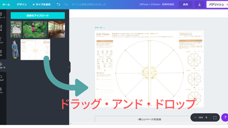The width and height of the screenshot is (228, 128).
Task: Click the 画像をアップロード button
Action: [x=38, y=16]
